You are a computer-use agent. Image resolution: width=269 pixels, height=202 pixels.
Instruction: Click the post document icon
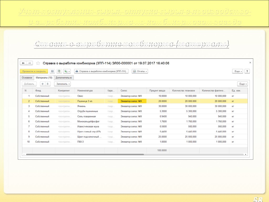(x=59, y=71)
